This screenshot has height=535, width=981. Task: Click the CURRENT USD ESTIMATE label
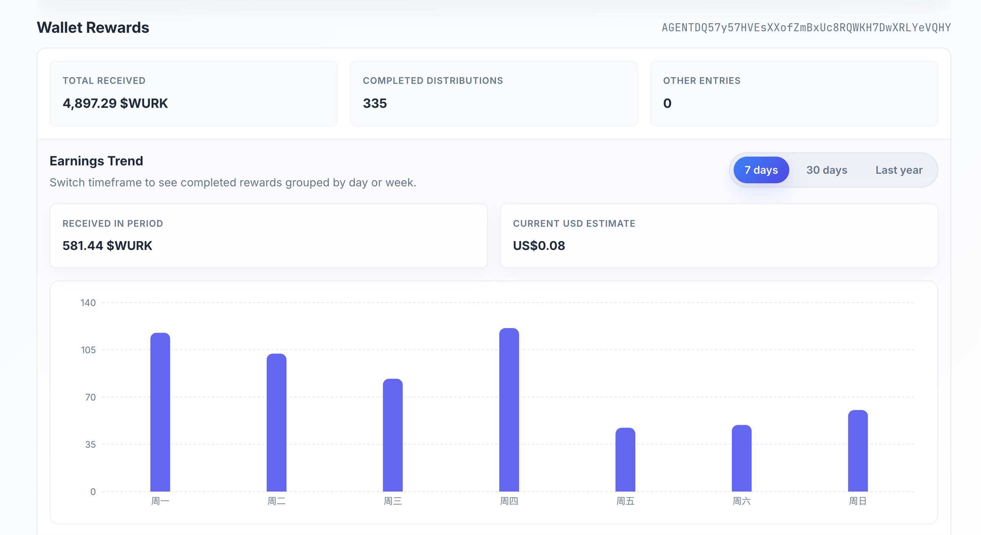[574, 224]
